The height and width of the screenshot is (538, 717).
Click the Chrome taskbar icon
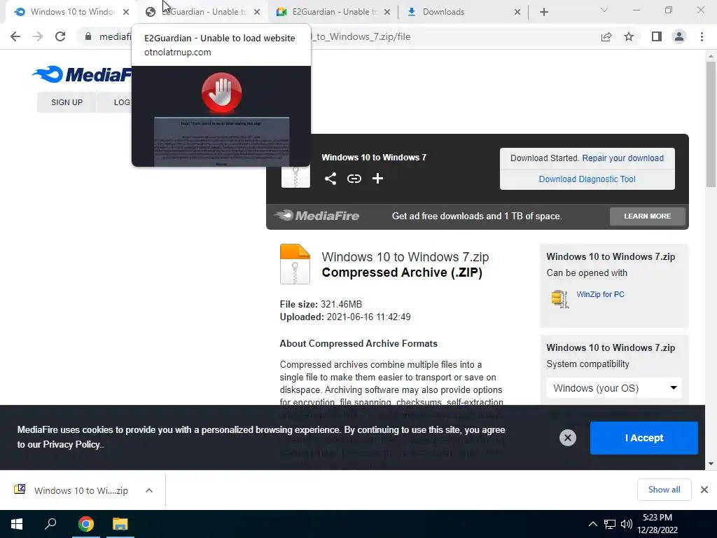pos(85,524)
